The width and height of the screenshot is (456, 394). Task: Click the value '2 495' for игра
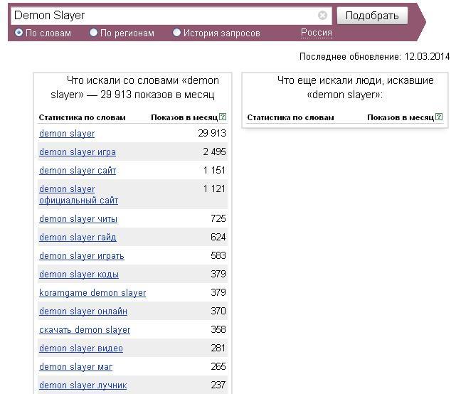[214, 151]
